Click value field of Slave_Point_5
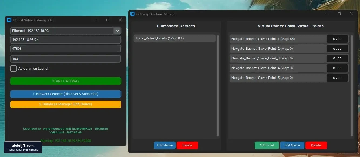This screenshot has height=157, width=360. click(x=337, y=78)
